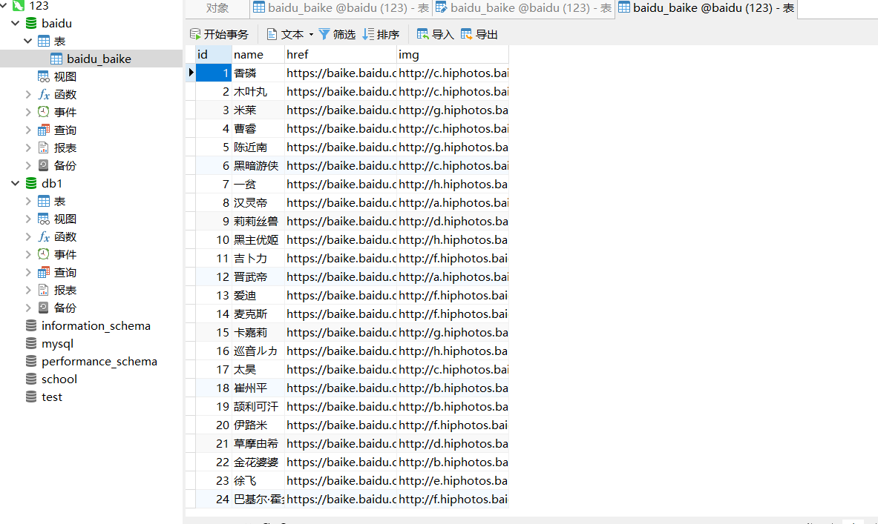The width and height of the screenshot is (878, 524).
Task: Click the Queries (查询) icon under baidu
Action: tap(44, 130)
